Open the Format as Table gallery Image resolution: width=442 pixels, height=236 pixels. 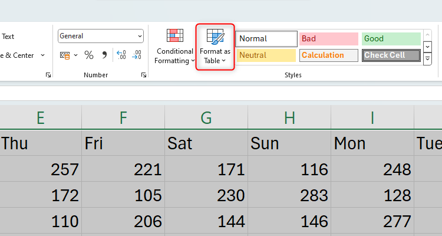(215, 47)
